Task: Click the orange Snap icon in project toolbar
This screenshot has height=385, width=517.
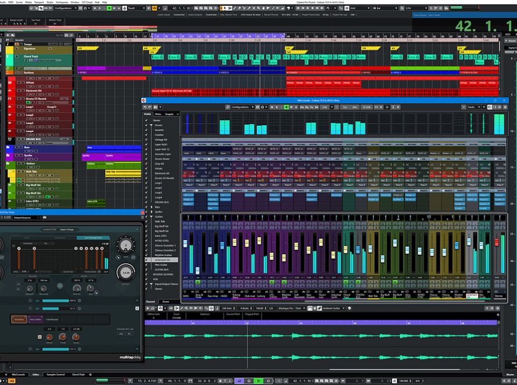Action: [x=155, y=8]
